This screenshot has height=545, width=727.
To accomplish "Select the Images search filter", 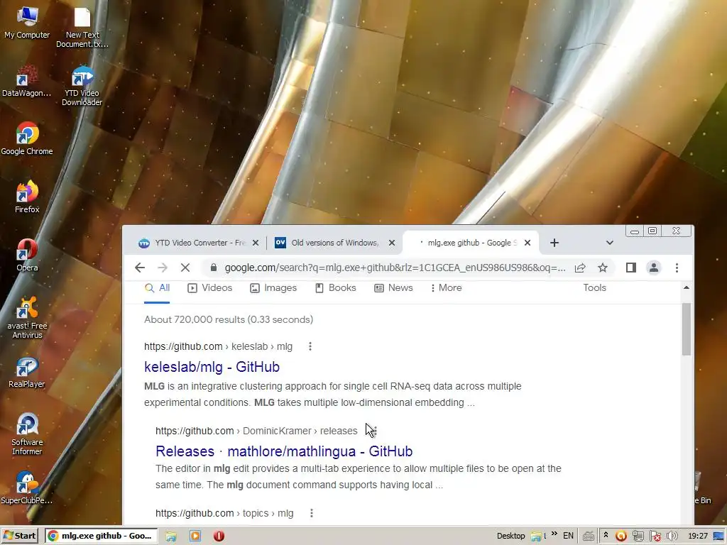I will click(273, 288).
